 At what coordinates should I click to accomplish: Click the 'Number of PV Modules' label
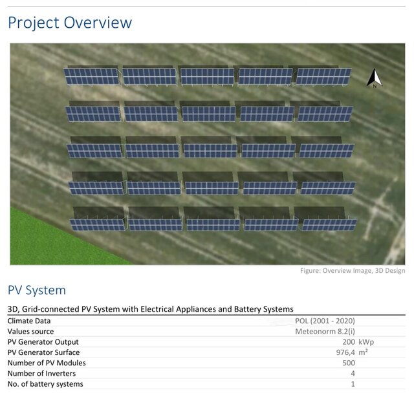coord(47,363)
